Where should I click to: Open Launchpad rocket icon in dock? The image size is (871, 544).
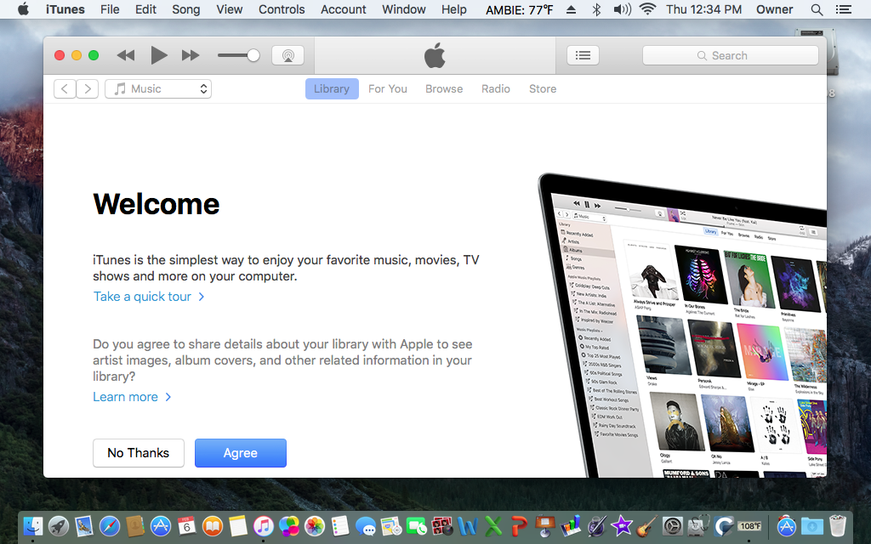click(59, 525)
